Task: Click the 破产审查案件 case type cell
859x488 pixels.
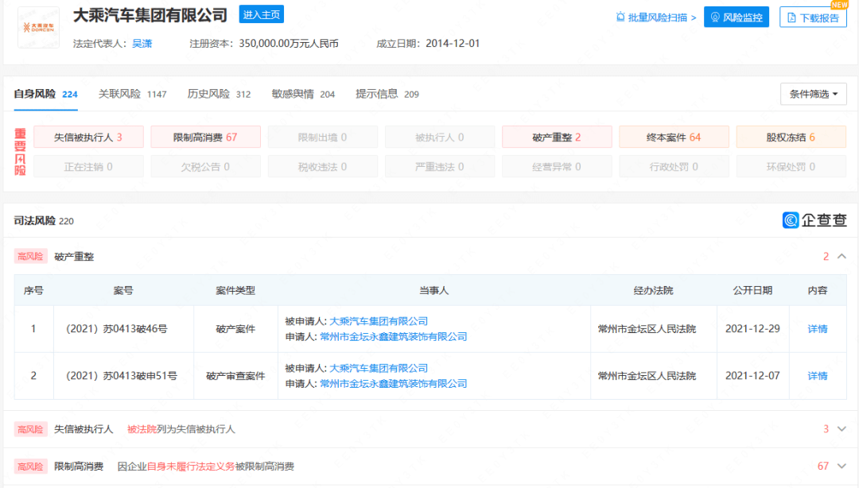Action: pos(235,376)
